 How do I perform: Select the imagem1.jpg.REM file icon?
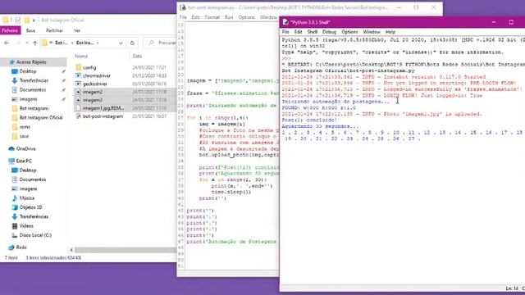79,108
